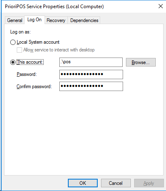Image resolution: width=166 pixels, height=191 pixels.
Task: Focus the Password input field
Action: (91, 74)
